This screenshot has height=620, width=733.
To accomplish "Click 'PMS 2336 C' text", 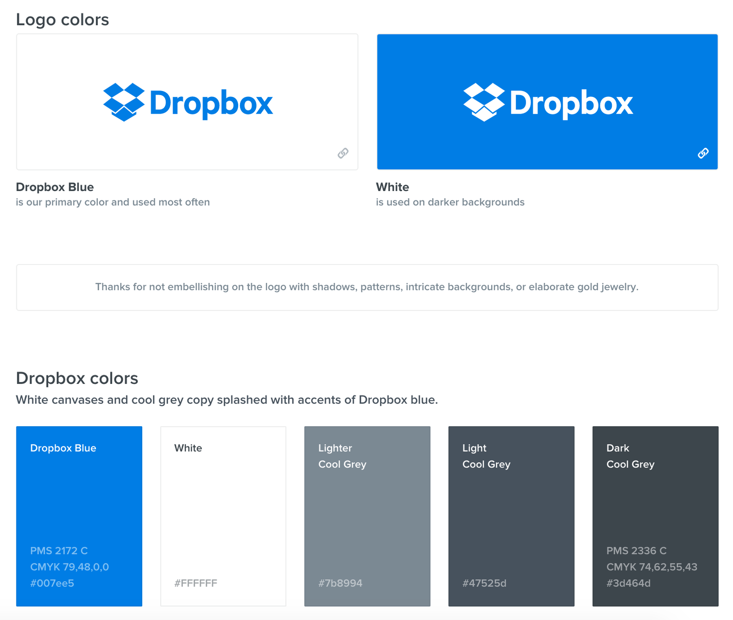I will (637, 551).
